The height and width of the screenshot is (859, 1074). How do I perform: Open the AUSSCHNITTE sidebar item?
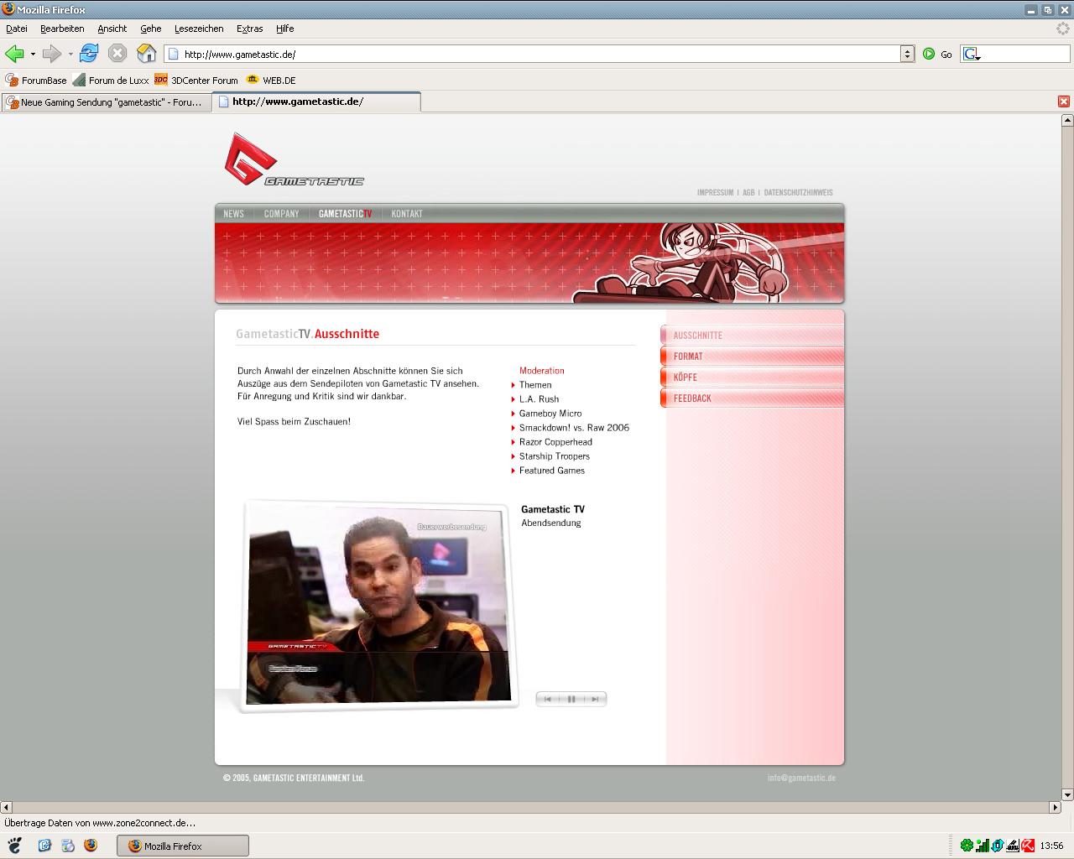[752, 335]
